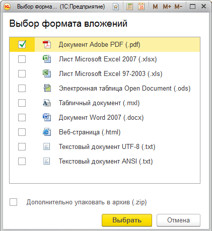Click the 1C application logo icon
This screenshot has width=212, height=231.
tap(7, 7)
